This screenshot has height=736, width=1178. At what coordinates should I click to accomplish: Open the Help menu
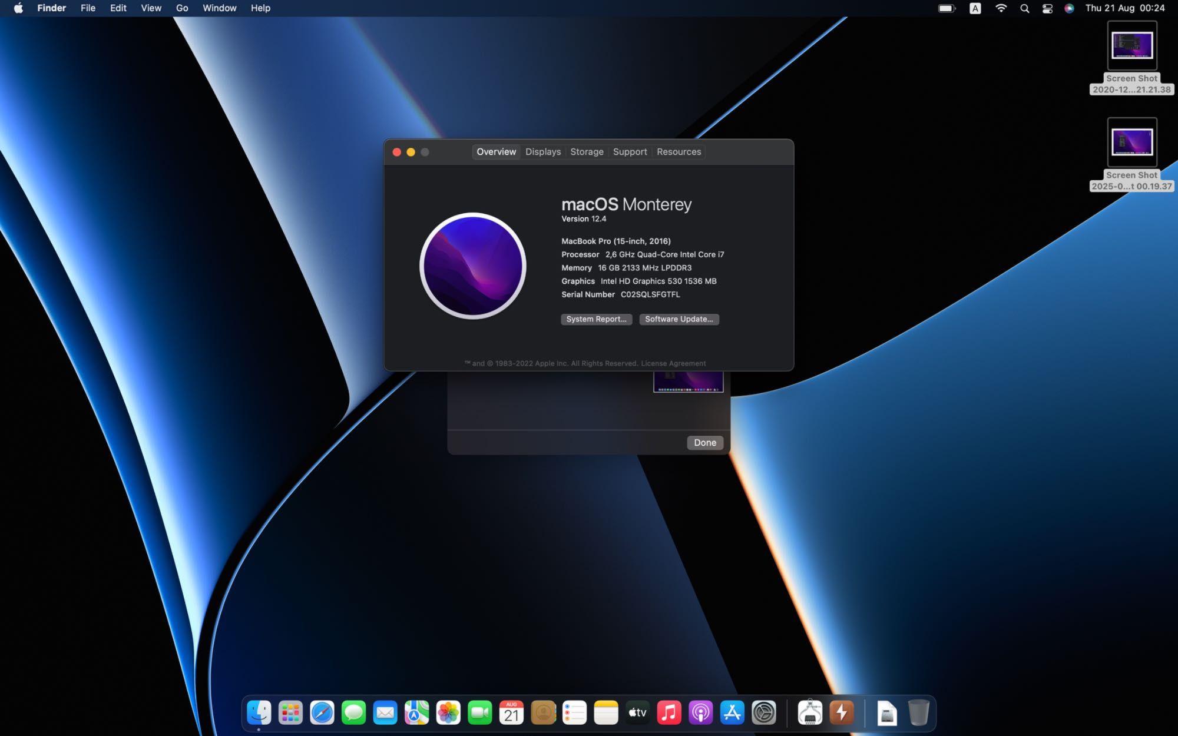pyautogui.click(x=260, y=8)
